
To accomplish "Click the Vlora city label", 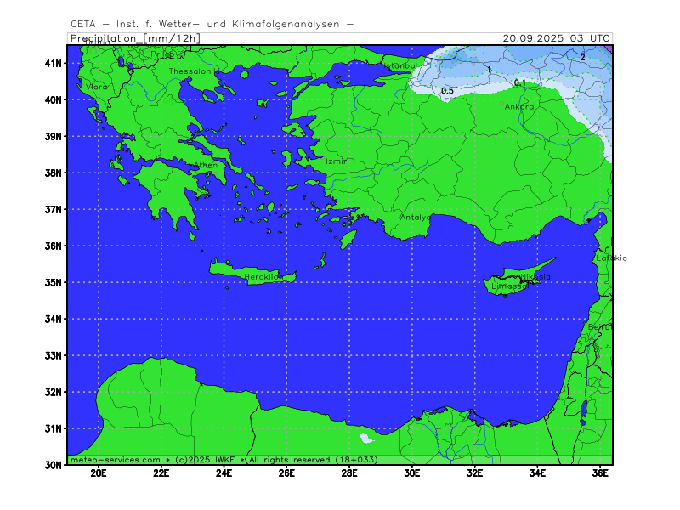I will click(x=96, y=87).
